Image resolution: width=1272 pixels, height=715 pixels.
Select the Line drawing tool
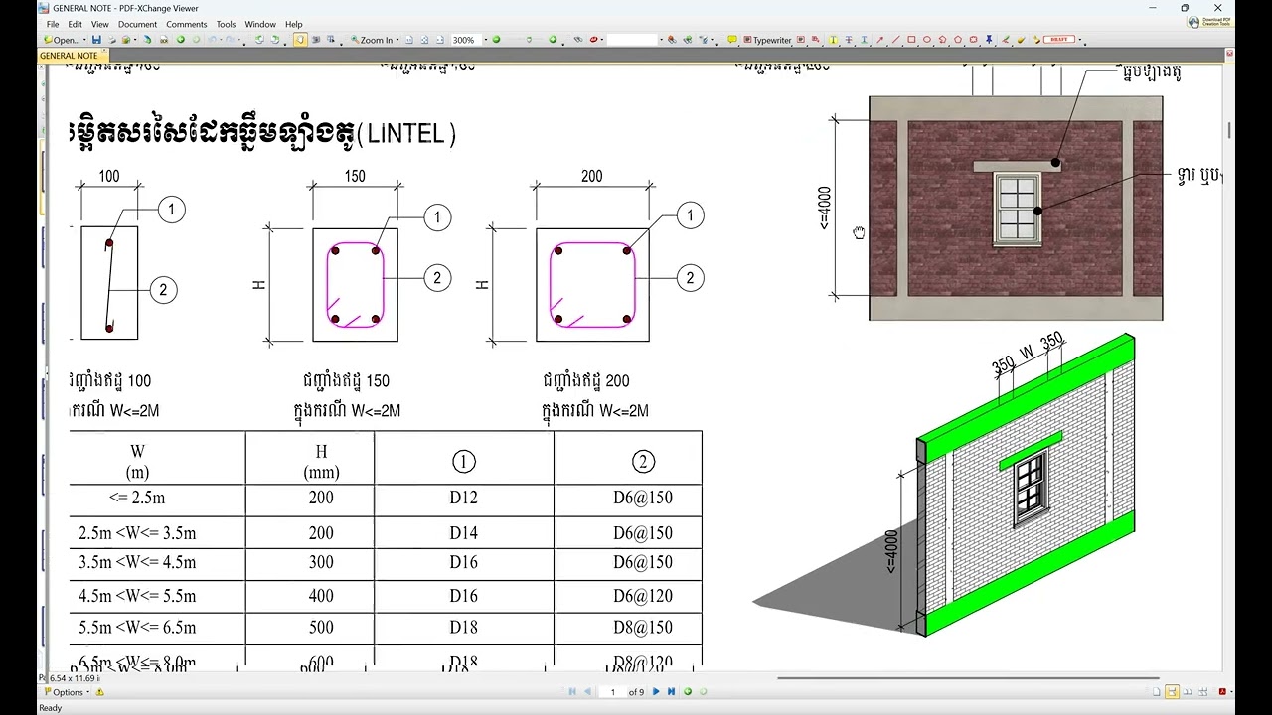[x=895, y=40]
